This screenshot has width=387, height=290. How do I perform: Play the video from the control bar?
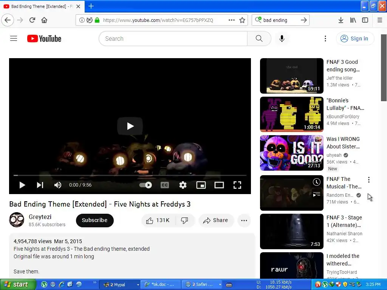pyautogui.click(x=22, y=185)
